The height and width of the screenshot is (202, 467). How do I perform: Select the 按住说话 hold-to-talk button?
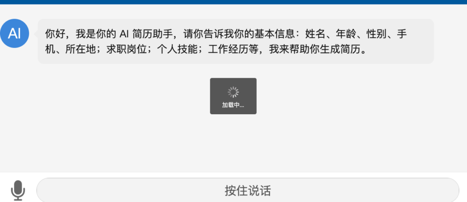[x=248, y=191]
